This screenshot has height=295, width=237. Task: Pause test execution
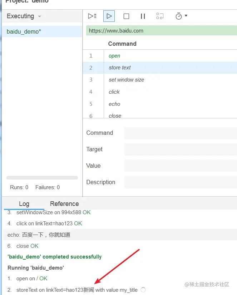tap(143, 16)
